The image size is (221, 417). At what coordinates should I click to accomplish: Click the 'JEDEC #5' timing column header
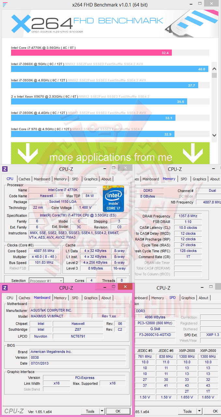point(145,351)
